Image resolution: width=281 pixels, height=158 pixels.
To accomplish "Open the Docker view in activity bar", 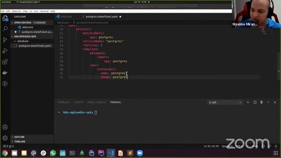I will click(5, 72).
